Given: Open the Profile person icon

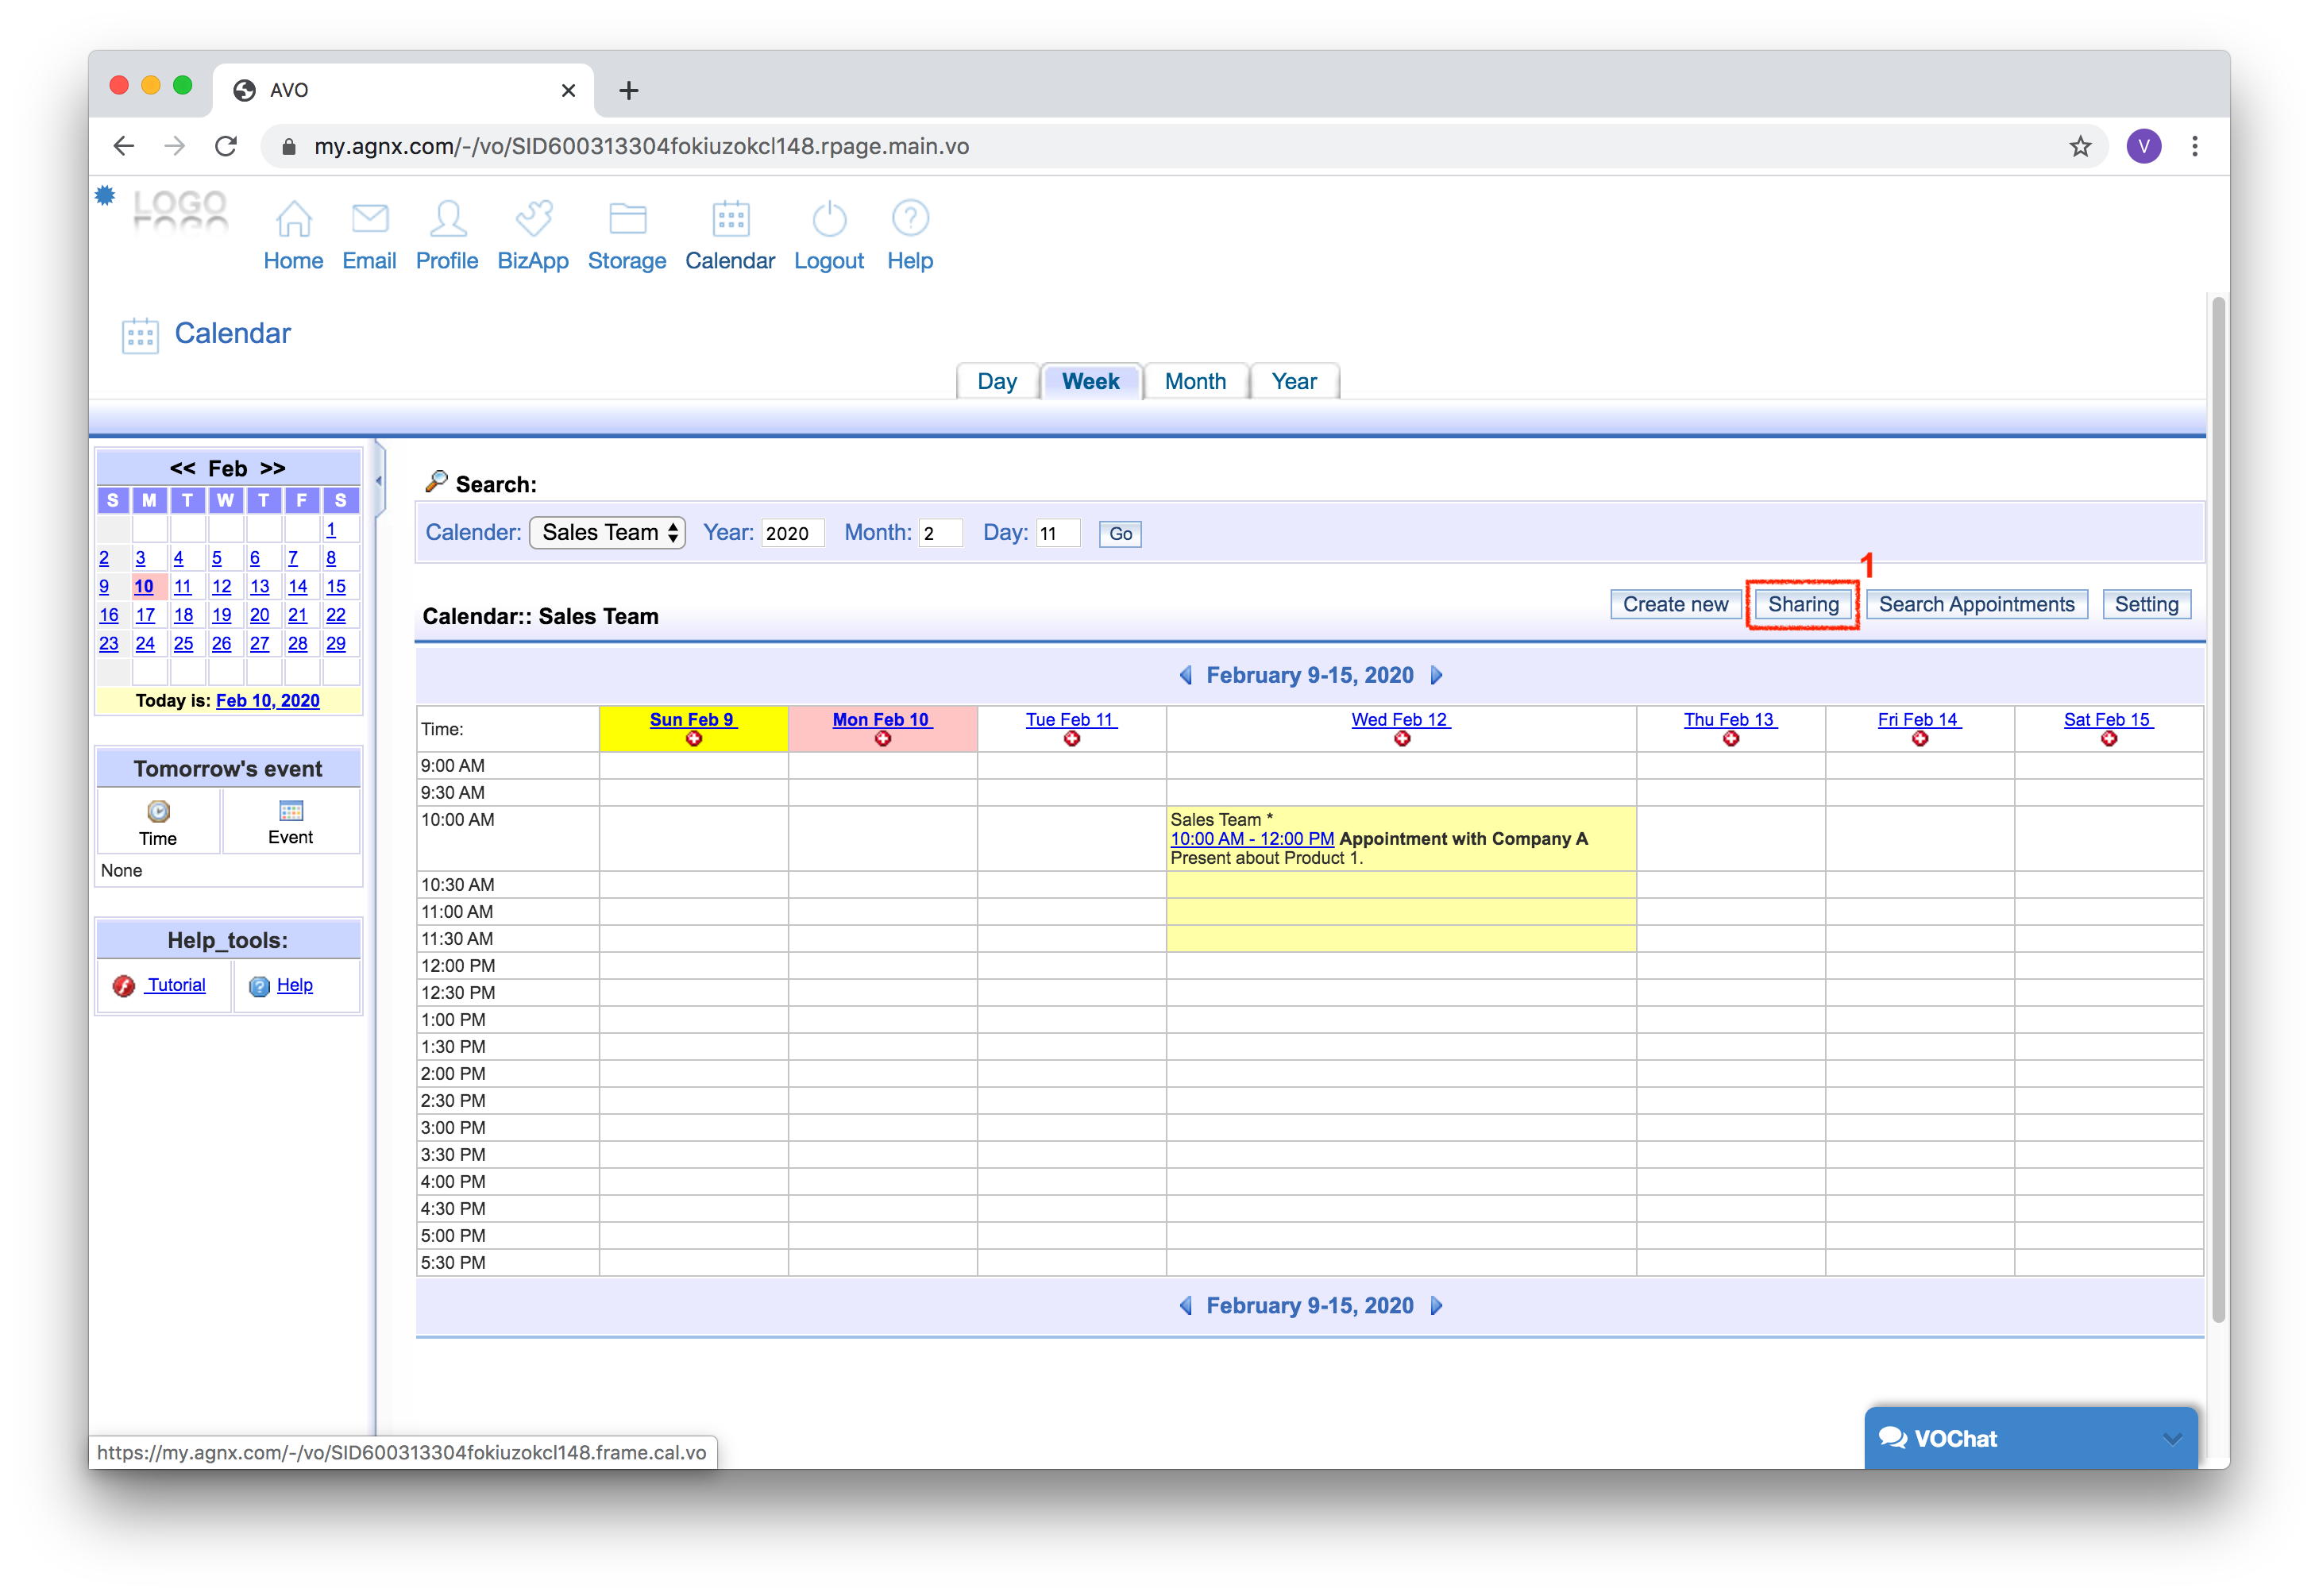Looking at the screenshot, I should tap(447, 218).
